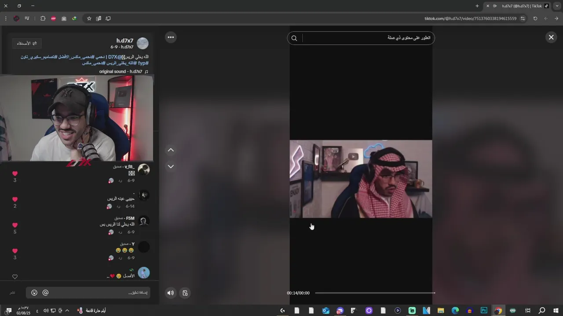Toggle the auto-scroll icon next to the speaker

point(185,293)
